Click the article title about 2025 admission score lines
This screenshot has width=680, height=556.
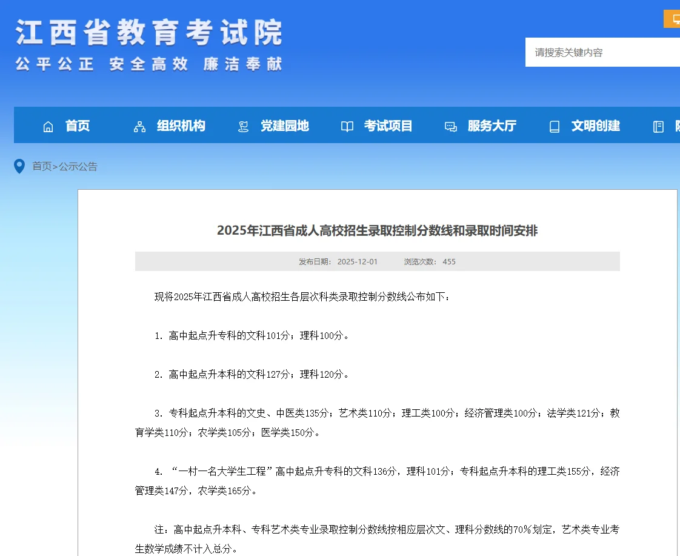pos(378,231)
